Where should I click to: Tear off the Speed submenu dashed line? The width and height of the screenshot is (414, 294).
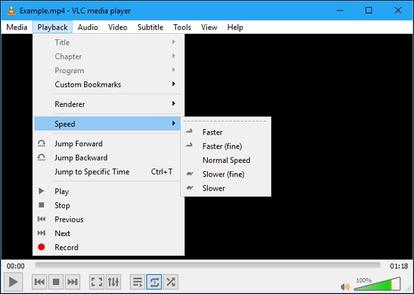(225, 121)
